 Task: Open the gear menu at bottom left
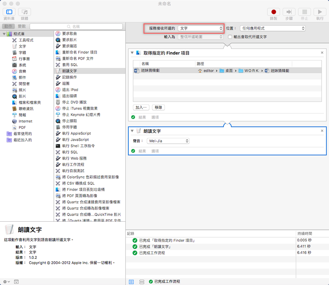click(6, 282)
